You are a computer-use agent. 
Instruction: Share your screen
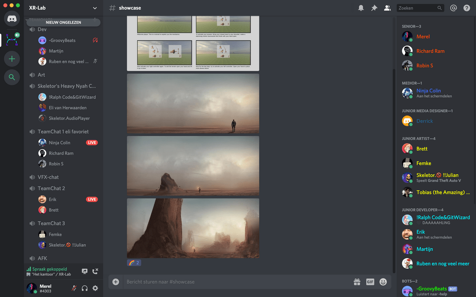[84, 271]
